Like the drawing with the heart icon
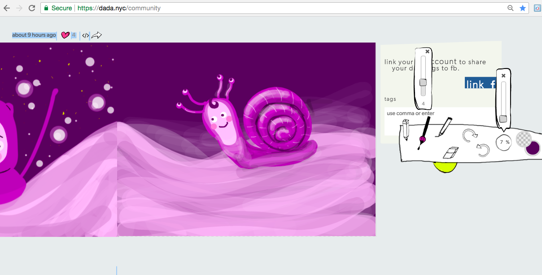The width and height of the screenshot is (542, 275). [x=65, y=35]
